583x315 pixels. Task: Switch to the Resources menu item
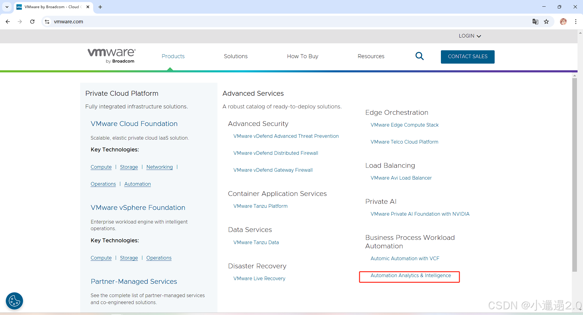click(371, 56)
